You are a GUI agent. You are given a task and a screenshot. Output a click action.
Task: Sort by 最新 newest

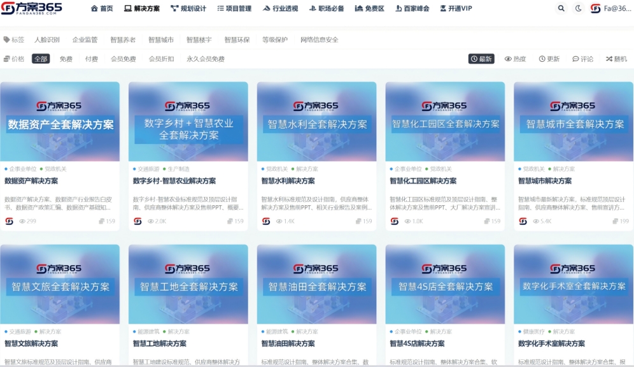click(x=481, y=59)
